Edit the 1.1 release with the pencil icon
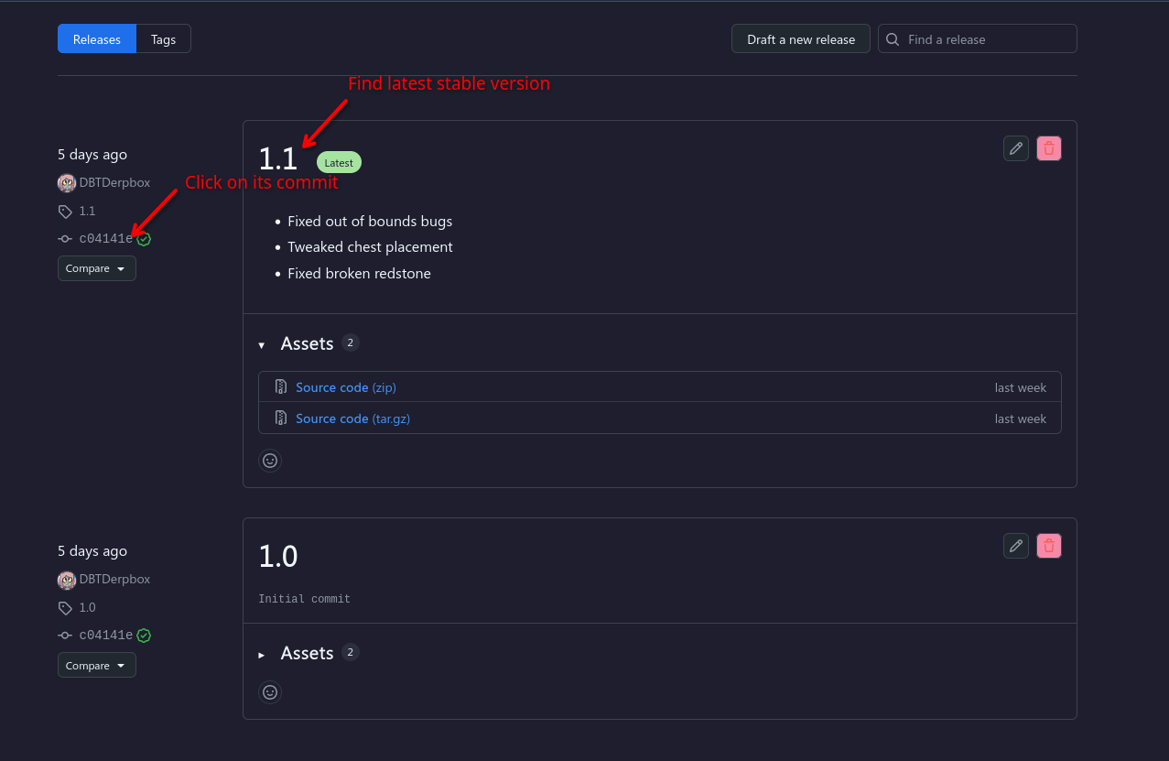1169x761 pixels. pos(1016,148)
